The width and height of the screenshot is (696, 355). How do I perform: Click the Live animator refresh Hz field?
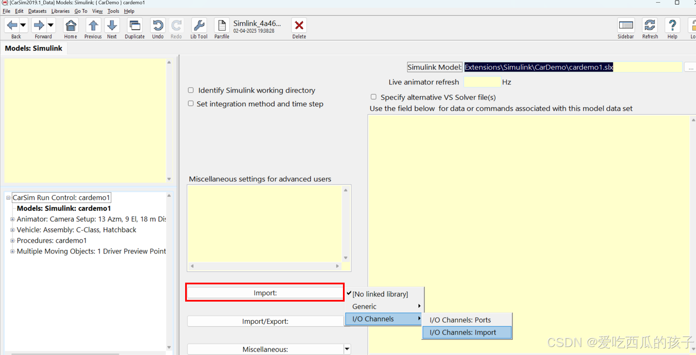coord(482,82)
